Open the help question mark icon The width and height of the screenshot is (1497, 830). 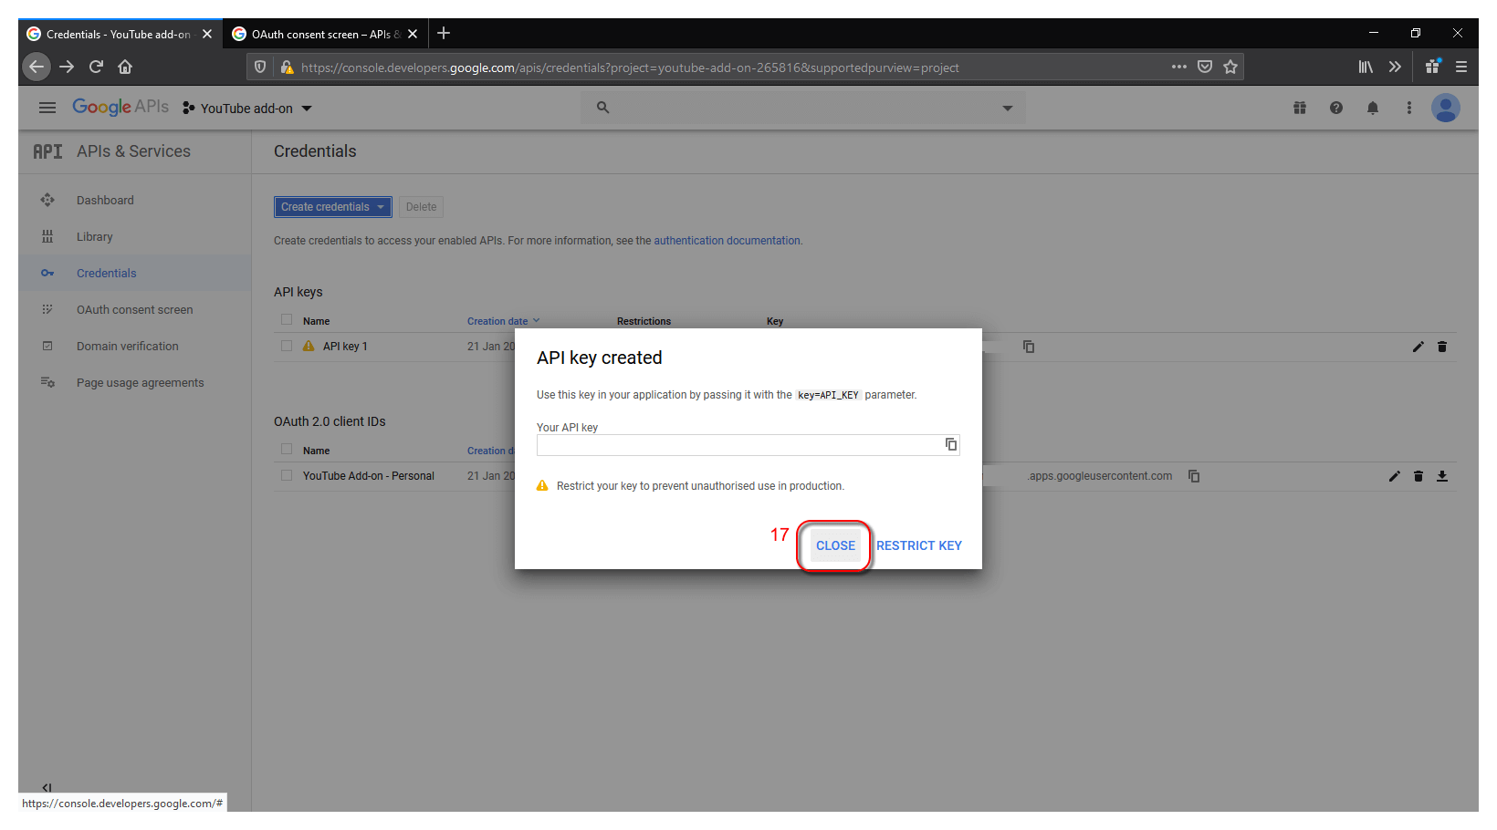(1335, 108)
